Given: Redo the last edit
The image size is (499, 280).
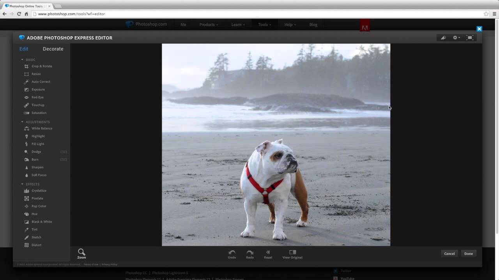Looking at the screenshot, I should point(250,254).
